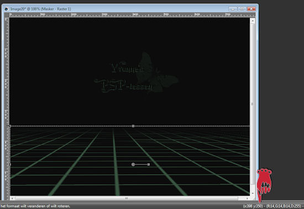Click the down arrow on vertical scrollbar
Screen dimensions: 304x209
(253, 193)
